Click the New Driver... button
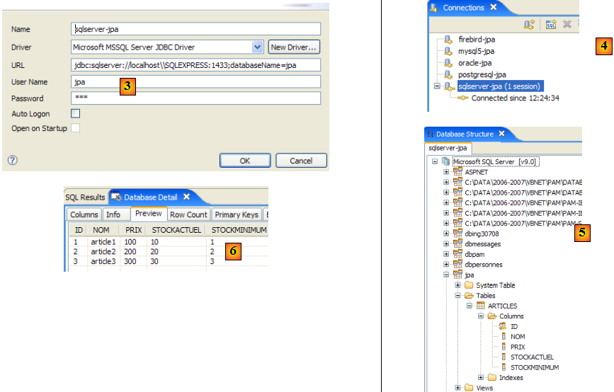The height and width of the screenshot is (392, 614). click(x=294, y=47)
